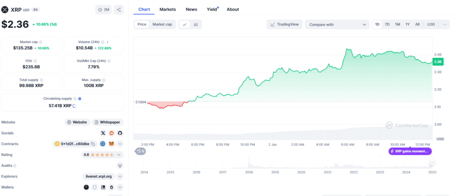Open Volume (24h) details arrow
Screen dimensions: 452x196
point(108,42)
